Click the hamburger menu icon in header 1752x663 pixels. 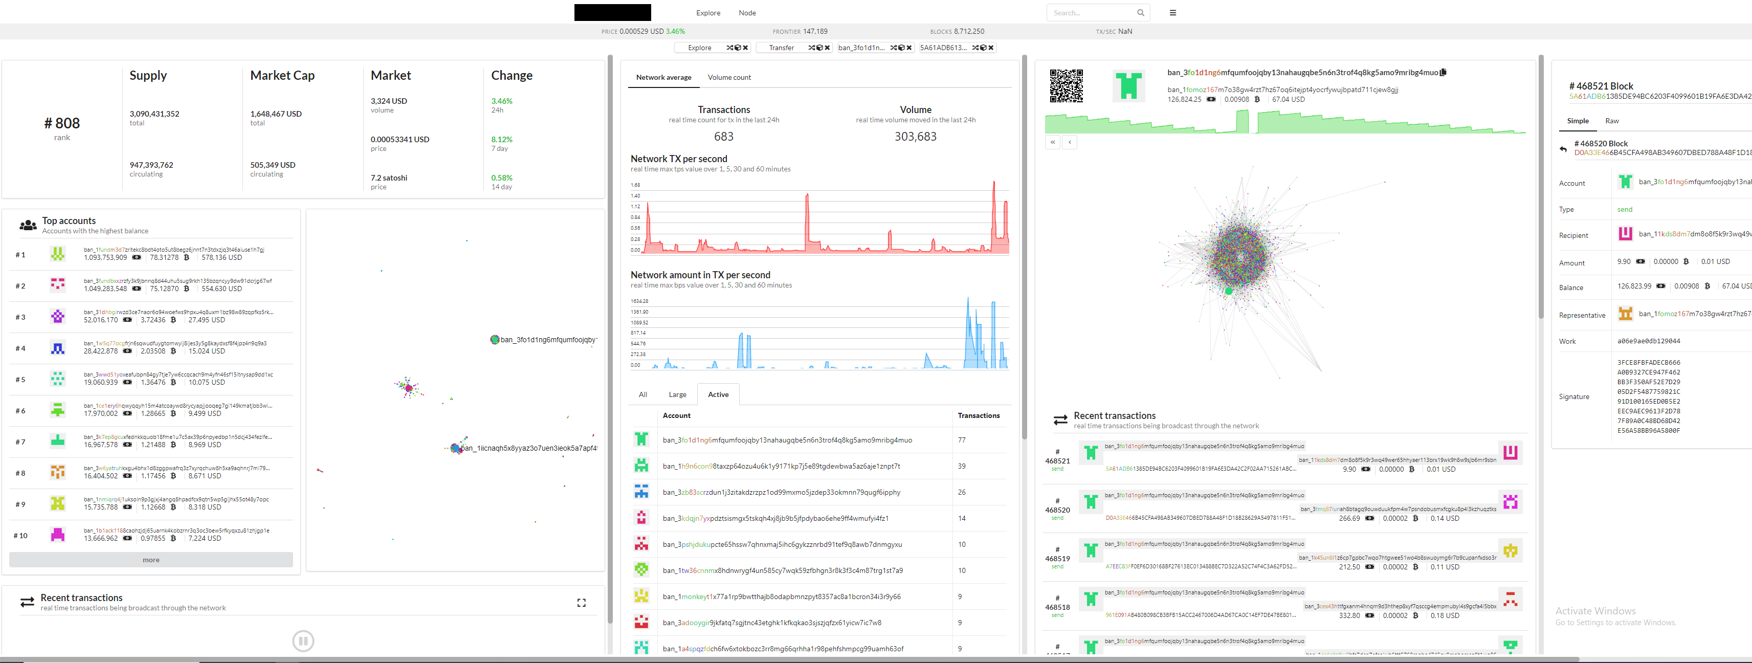tap(1172, 13)
